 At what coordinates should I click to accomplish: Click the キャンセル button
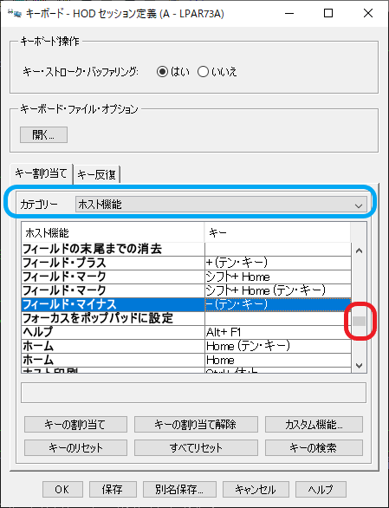pyautogui.click(x=256, y=489)
